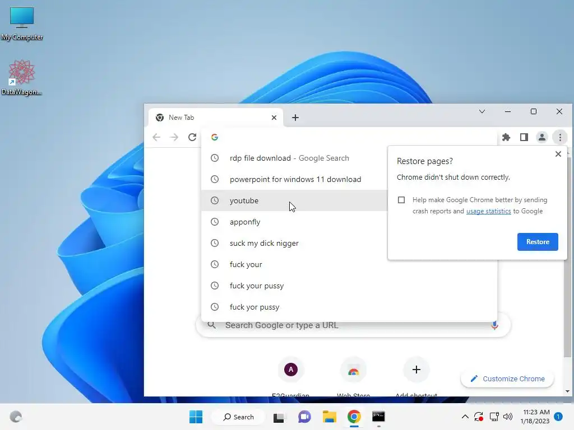Image resolution: width=574 pixels, height=430 pixels.
Task: Open Task View on the taskbar
Action: [279, 417]
